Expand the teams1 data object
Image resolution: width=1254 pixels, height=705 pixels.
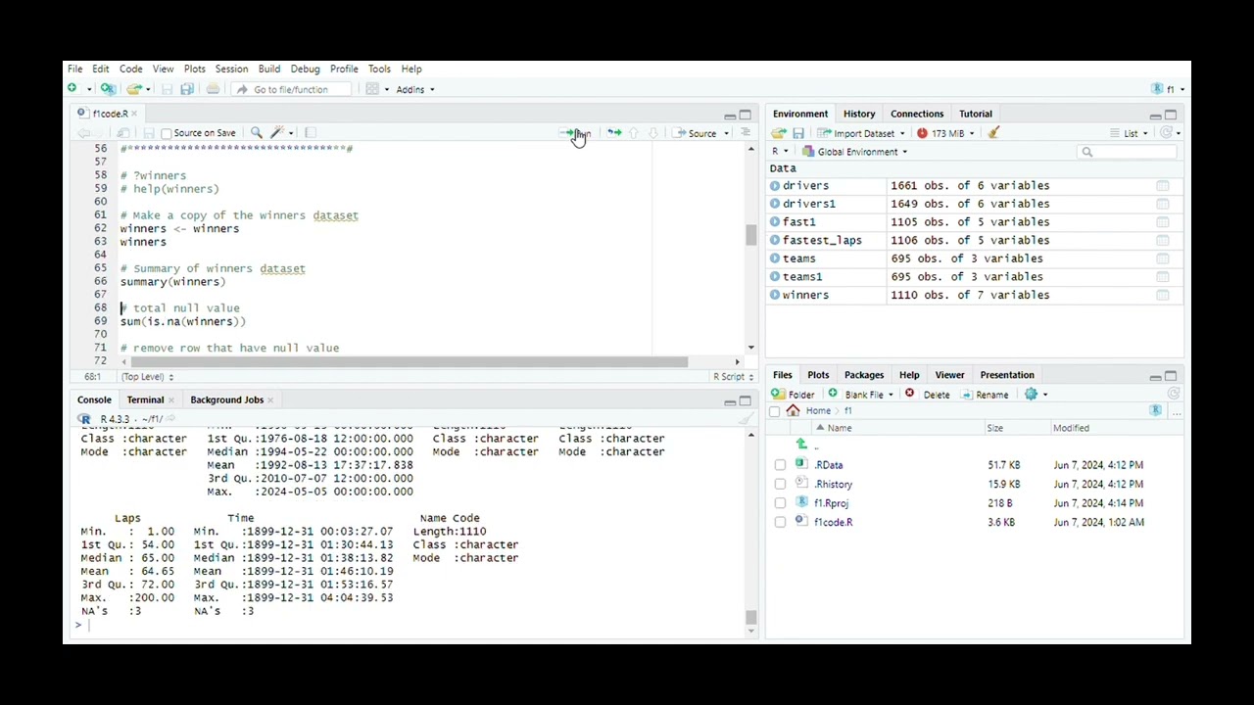(x=775, y=277)
